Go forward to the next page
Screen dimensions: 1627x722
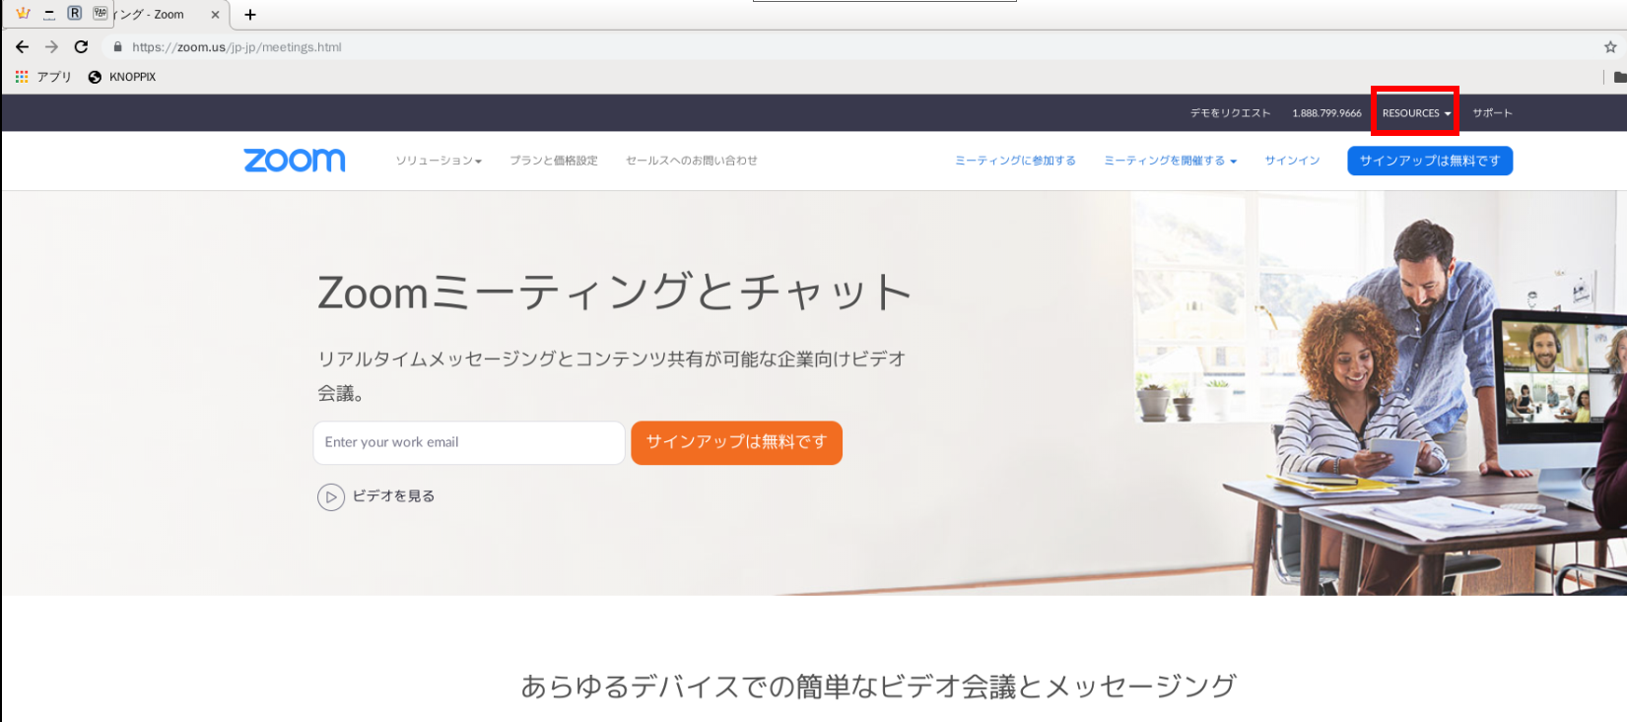coord(51,46)
